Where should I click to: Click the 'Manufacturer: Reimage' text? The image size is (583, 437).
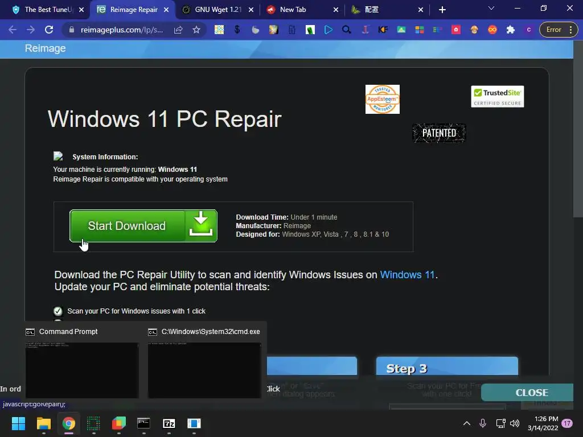coord(273,225)
